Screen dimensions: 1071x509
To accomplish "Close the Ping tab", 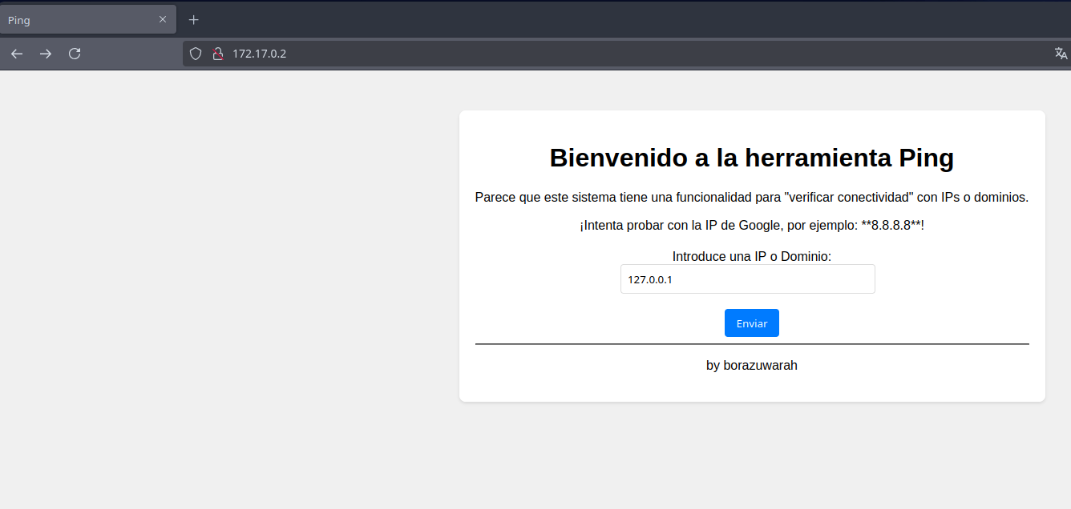I will tap(163, 20).
